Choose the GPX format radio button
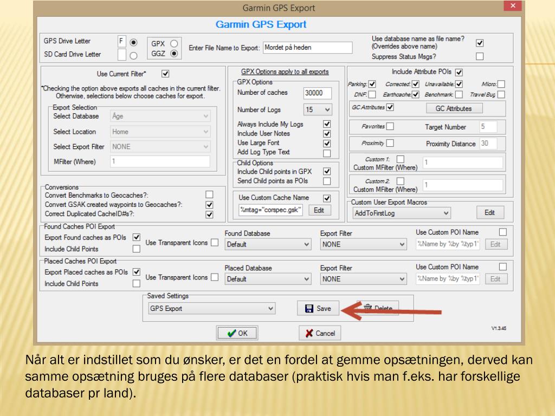555x416 pixels. point(174,43)
